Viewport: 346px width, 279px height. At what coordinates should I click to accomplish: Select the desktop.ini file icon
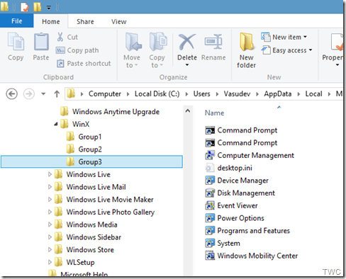coord(209,168)
